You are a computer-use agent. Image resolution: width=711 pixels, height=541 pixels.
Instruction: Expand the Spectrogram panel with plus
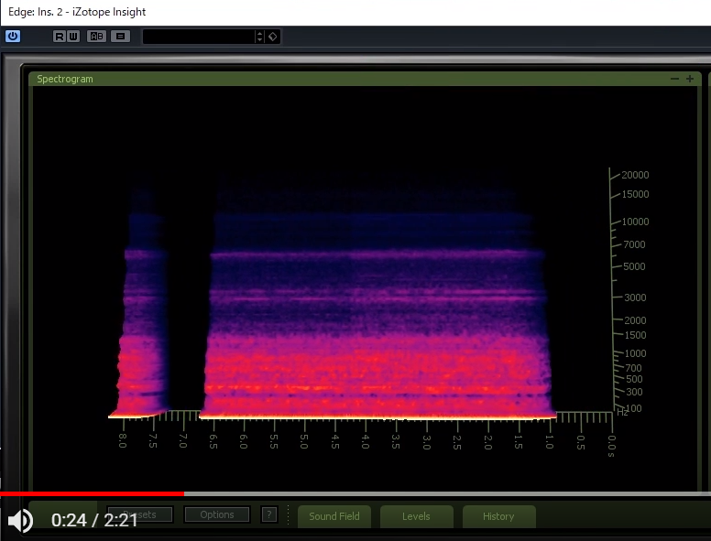pyautogui.click(x=690, y=79)
